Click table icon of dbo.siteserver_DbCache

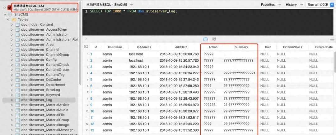[17, 80]
